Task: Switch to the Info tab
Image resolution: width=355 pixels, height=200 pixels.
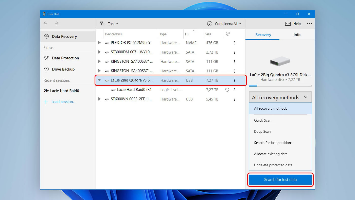Action: tap(297, 35)
